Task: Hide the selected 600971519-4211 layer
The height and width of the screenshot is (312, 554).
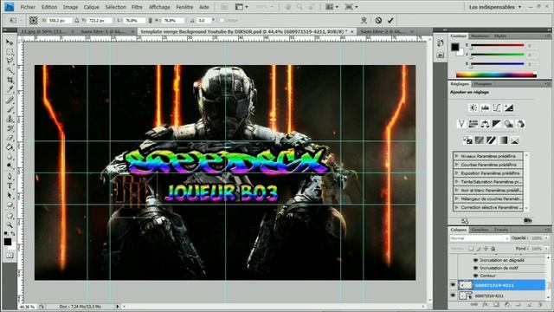Action: click(x=453, y=285)
